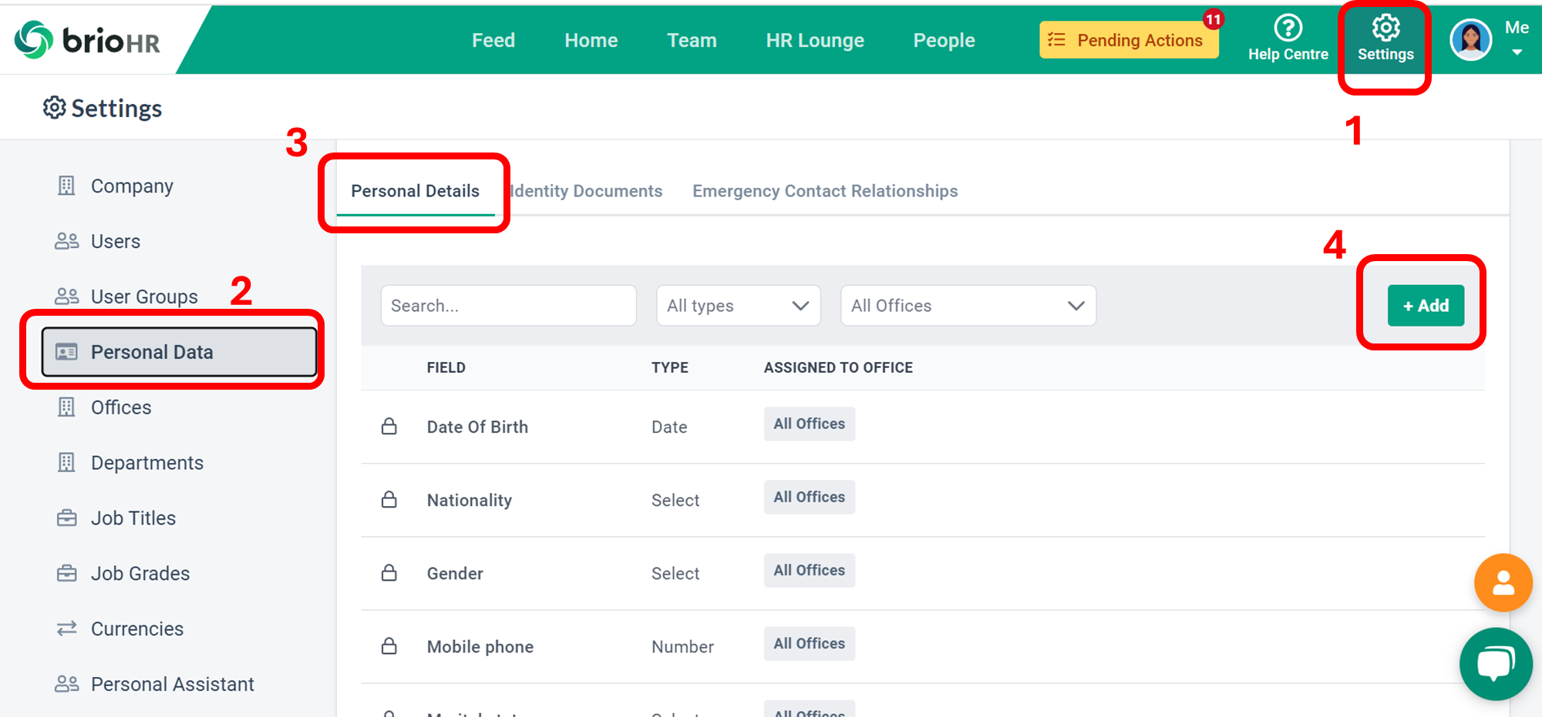The image size is (1542, 717).
Task: Click the Settings page title gear icon
Action: tap(54, 108)
